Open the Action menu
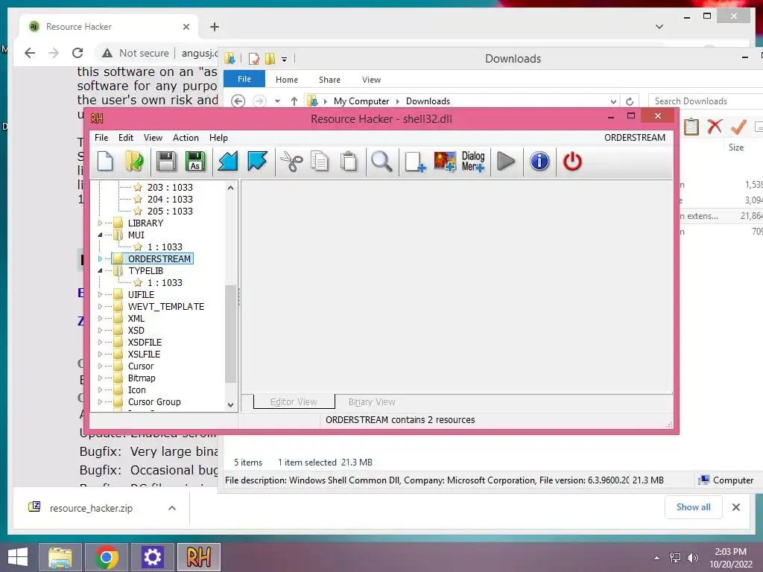Viewport: 763px width, 572px height. [x=186, y=138]
